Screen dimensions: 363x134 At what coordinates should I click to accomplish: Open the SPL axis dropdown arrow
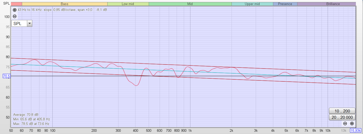click(x=29, y=24)
